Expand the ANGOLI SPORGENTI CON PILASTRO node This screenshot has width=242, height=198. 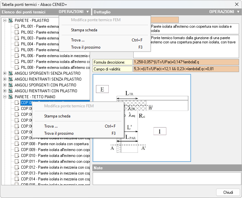click(x=5, y=85)
